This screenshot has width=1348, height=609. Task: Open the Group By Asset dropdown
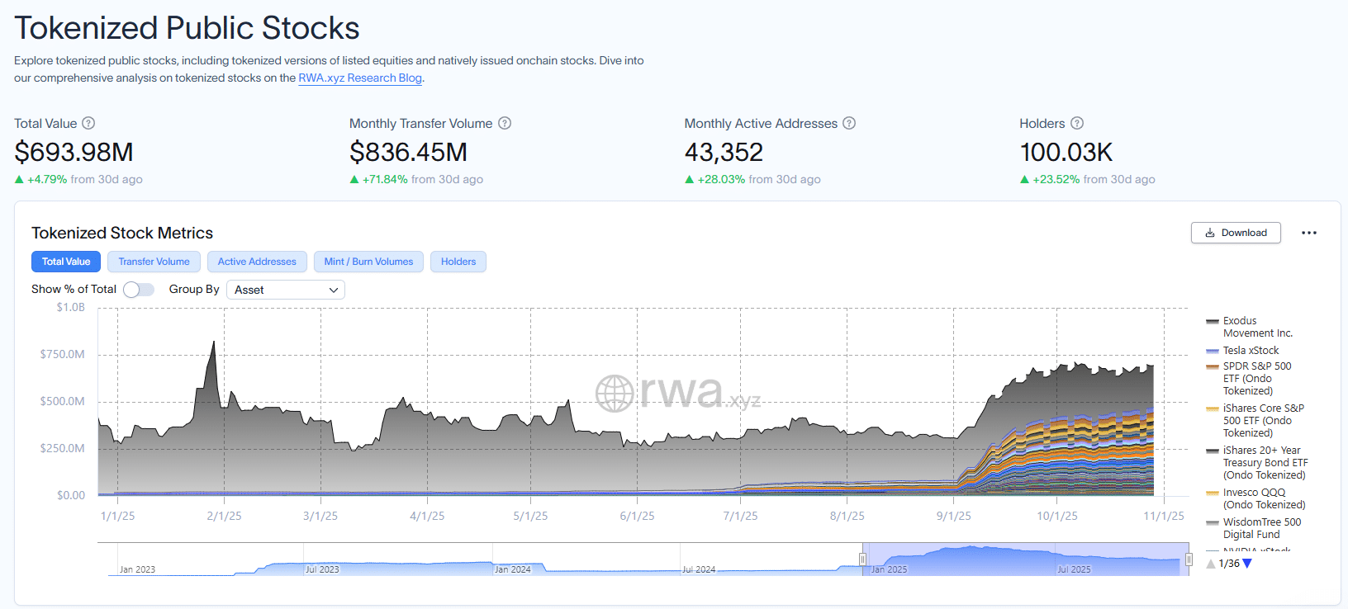click(285, 290)
